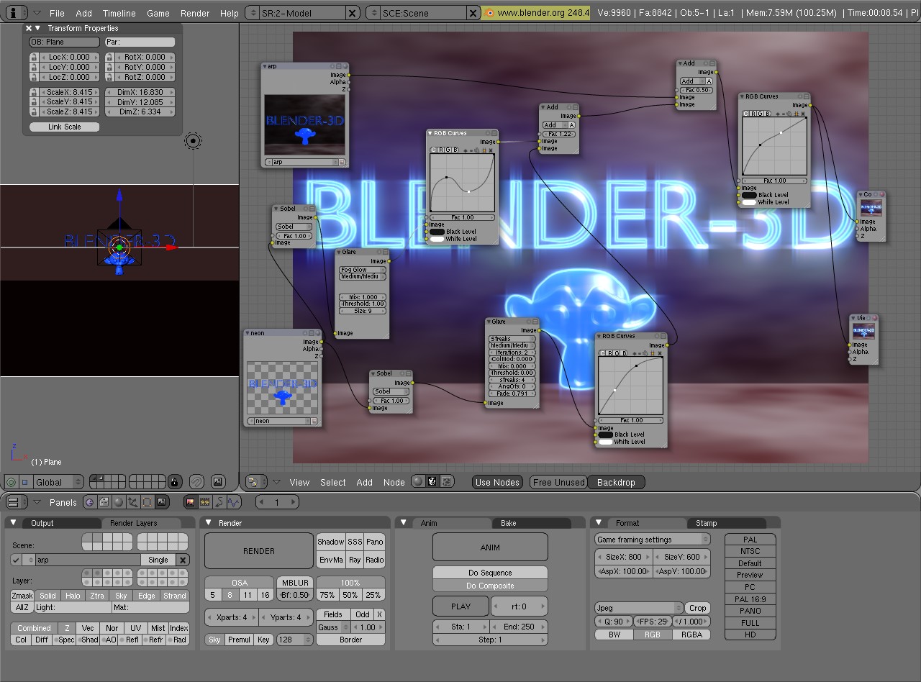Select OSA sample level 8

(230, 595)
